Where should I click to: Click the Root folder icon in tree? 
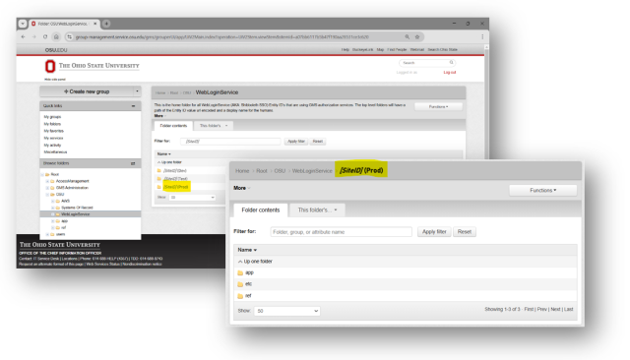(47, 174)
